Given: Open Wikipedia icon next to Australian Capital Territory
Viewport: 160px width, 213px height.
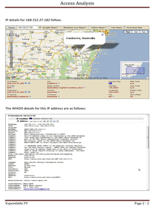Looking at the screenshot, I should (84, 88).
